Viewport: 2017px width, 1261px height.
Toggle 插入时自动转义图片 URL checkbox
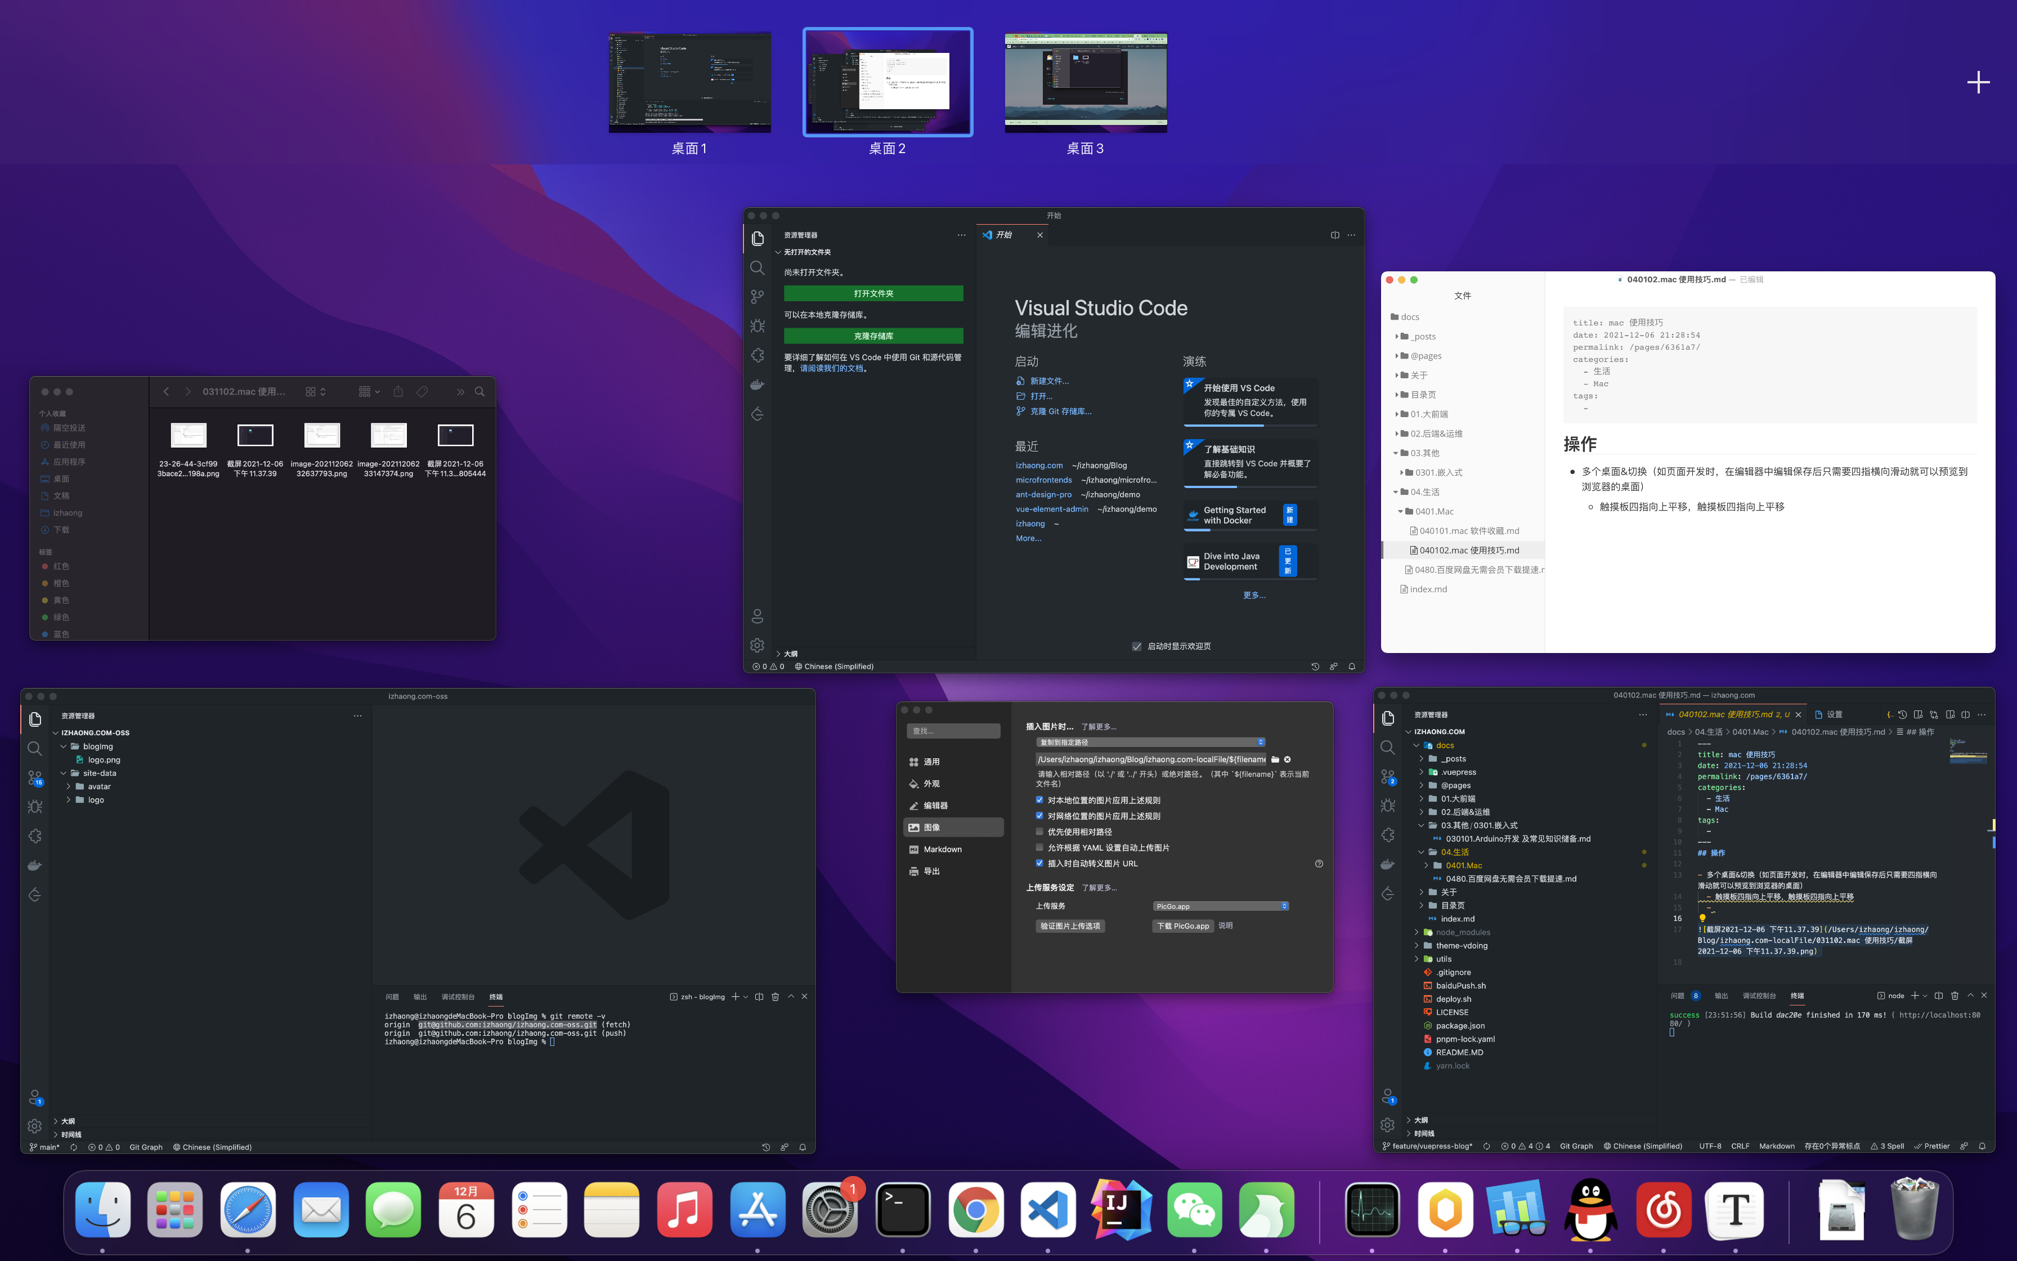tap(1039, 863)
